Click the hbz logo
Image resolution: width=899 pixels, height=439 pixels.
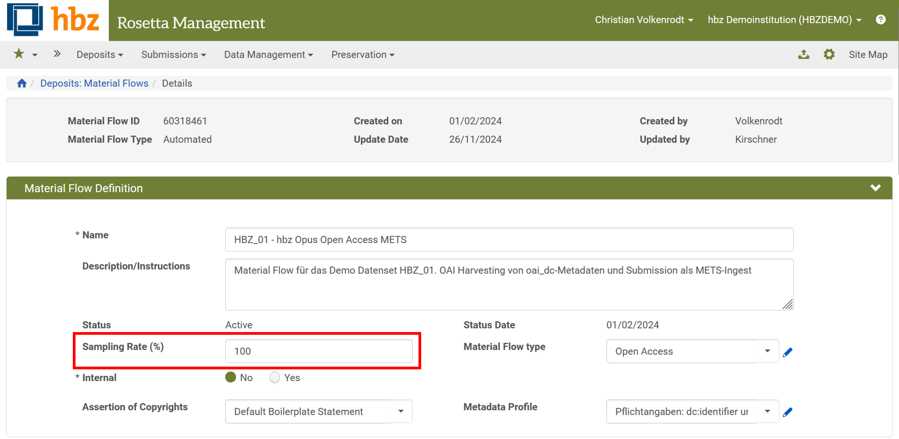54,20
